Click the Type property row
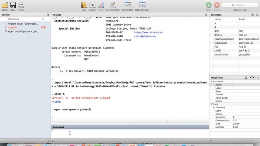The image size is (260, 146). 235,91
